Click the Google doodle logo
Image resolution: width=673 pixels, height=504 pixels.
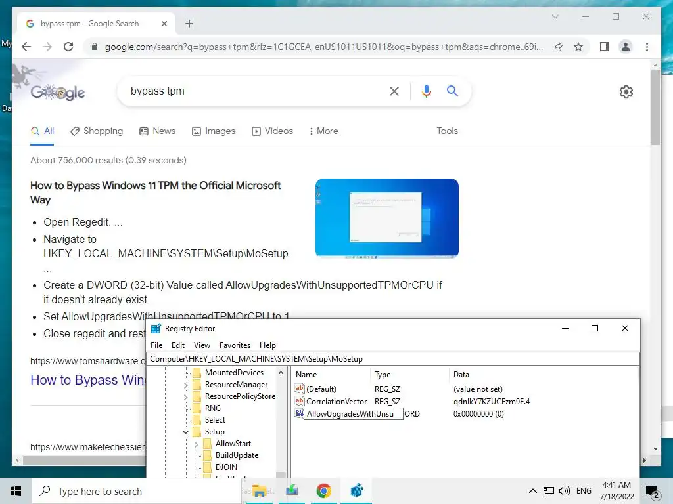tap(58, 92)
